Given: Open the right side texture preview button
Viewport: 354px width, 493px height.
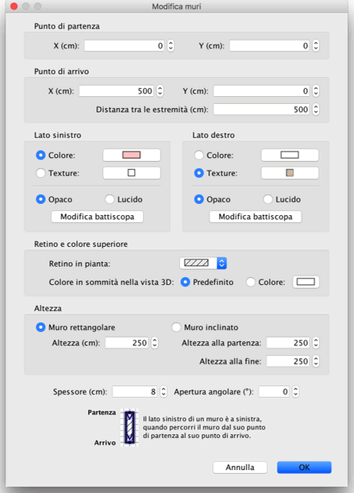Looking at the screenshot, I should point(290,173).
